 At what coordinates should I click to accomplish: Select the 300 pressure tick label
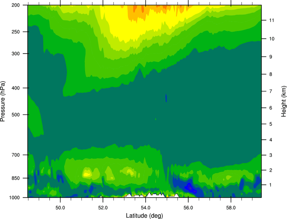[x=16, y=54]
